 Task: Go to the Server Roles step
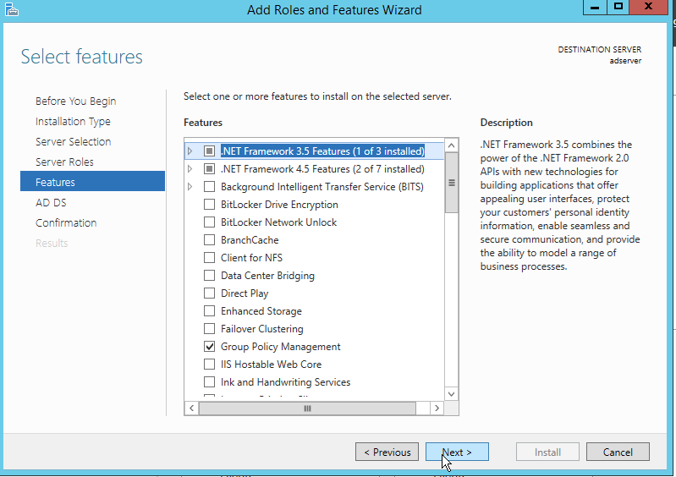pyautogui.click(x=64, y=162)
